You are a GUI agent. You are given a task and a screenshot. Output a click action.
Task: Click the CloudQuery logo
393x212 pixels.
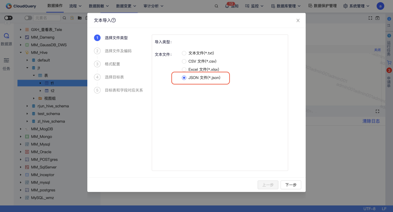click(21, 6)
